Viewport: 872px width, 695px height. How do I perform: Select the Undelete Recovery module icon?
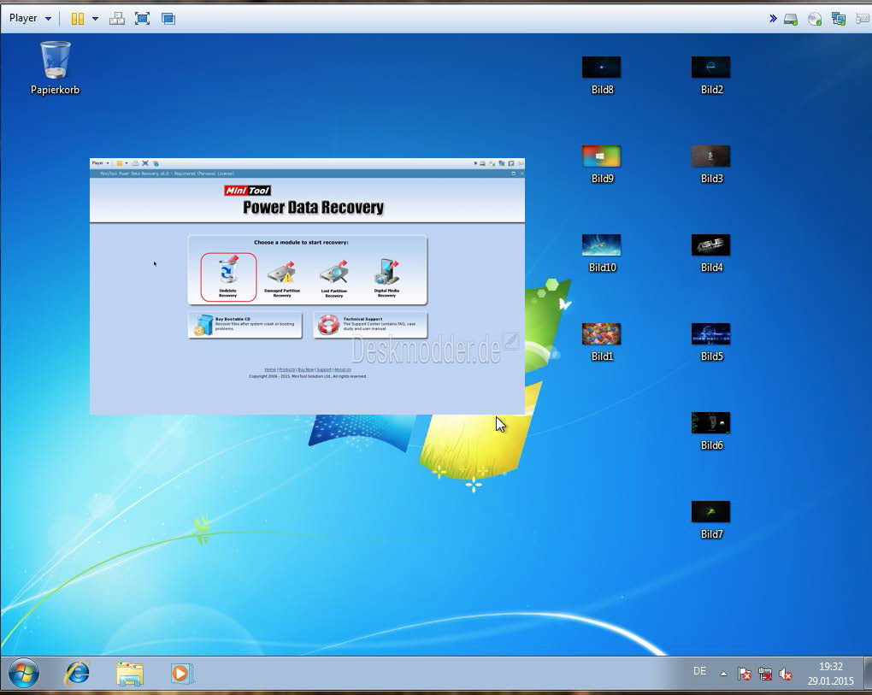pyautogui.click(x=228, y=277)
